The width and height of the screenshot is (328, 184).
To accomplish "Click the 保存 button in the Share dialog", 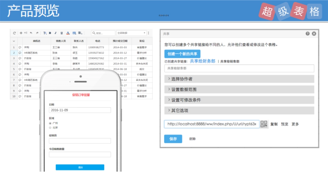I will [x=173, y=139].
